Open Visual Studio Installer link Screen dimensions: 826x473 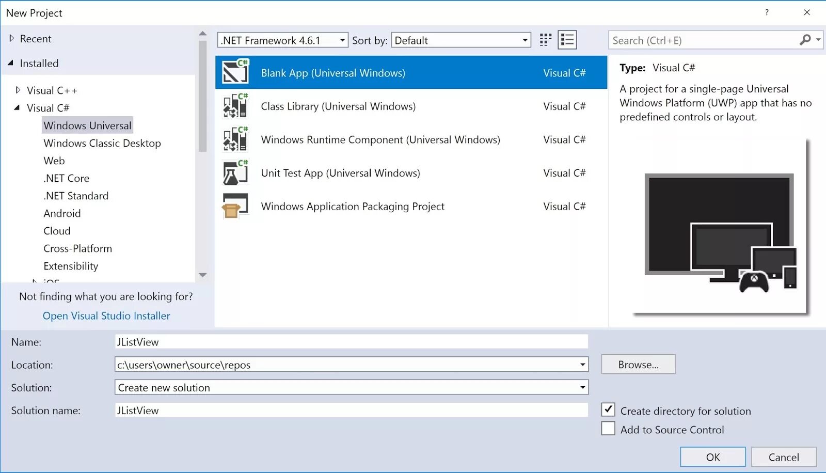(106, 316)
